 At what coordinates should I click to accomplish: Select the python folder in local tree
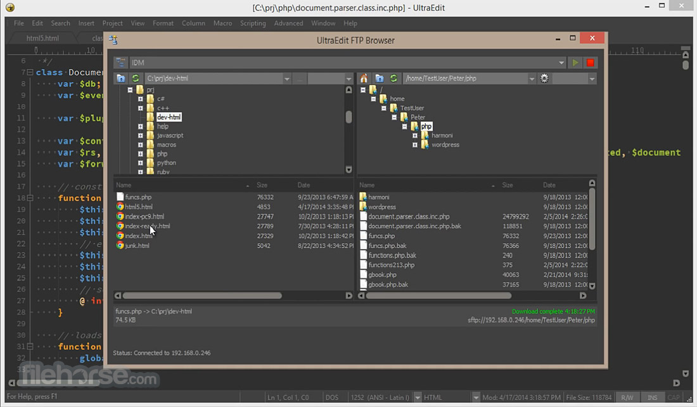[166, 163]
